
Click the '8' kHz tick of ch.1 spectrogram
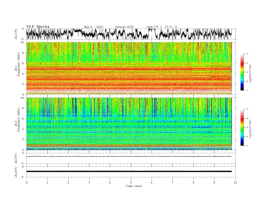point(23,53)
